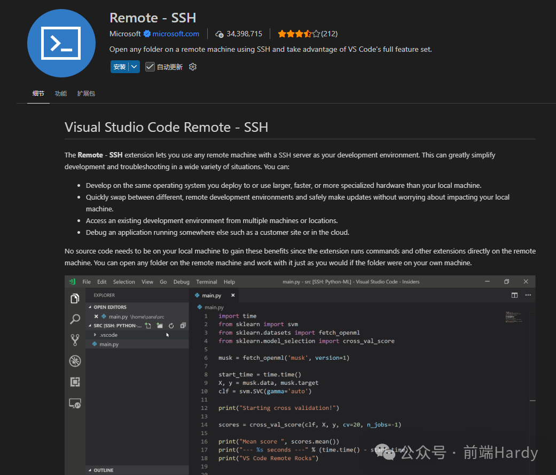
Task: Click Split Editor icon in screenshot
Action: [514, 295]
